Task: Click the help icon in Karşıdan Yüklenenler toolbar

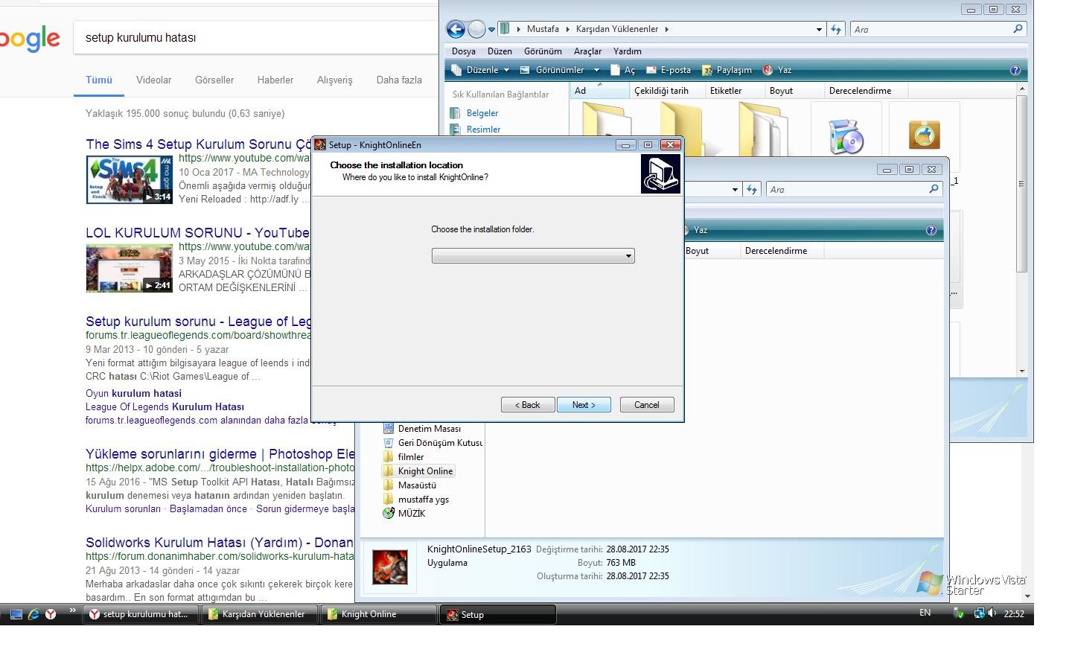Action: pos(1015,70)
